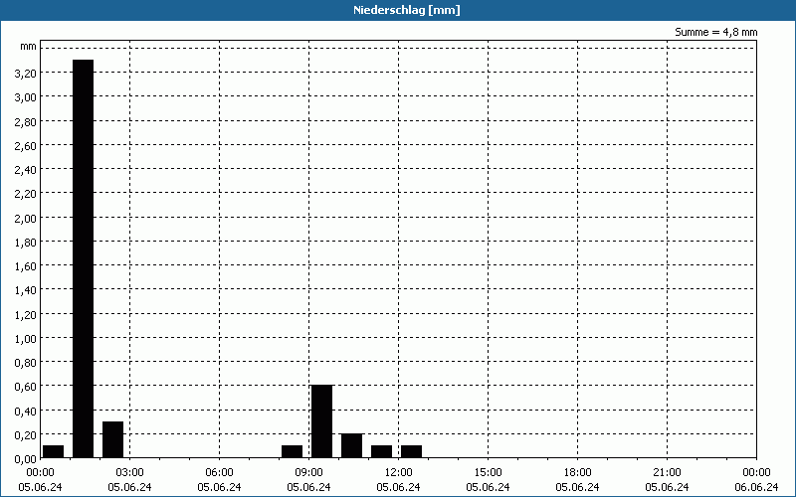
Task: Click the 3,00 y-axis label
Action: point(26,97)
